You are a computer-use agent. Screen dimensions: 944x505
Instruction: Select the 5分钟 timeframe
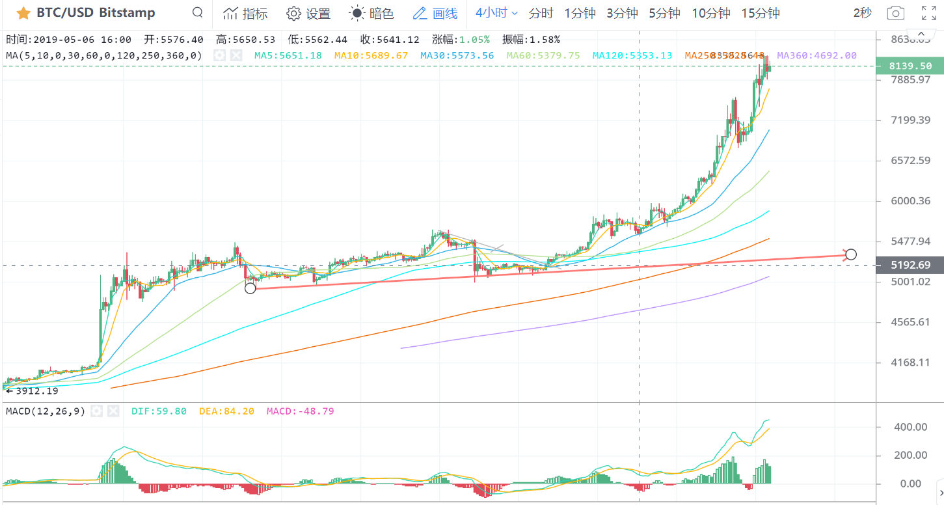665,13
